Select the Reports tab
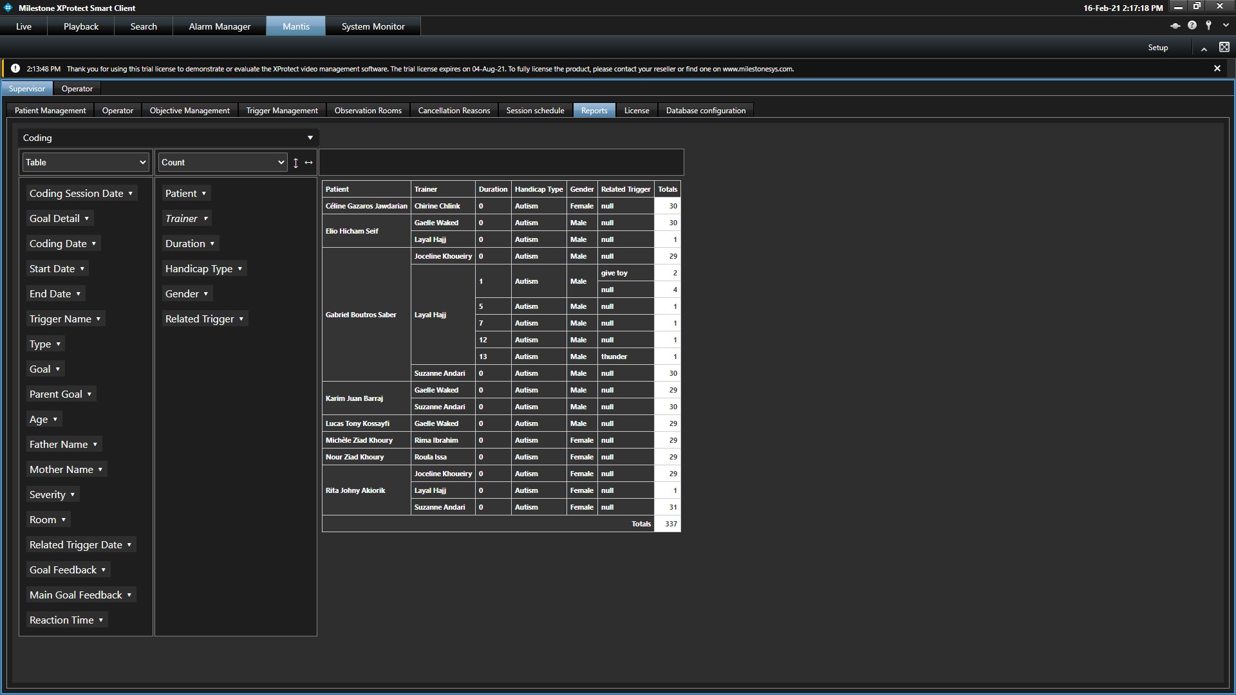Viewport: 1236px width, 695px height. pyautogui.click(x=594, y=111)
